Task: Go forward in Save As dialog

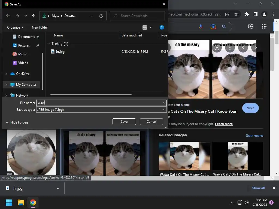Action: pyautogui.click(x=17, y=16)
